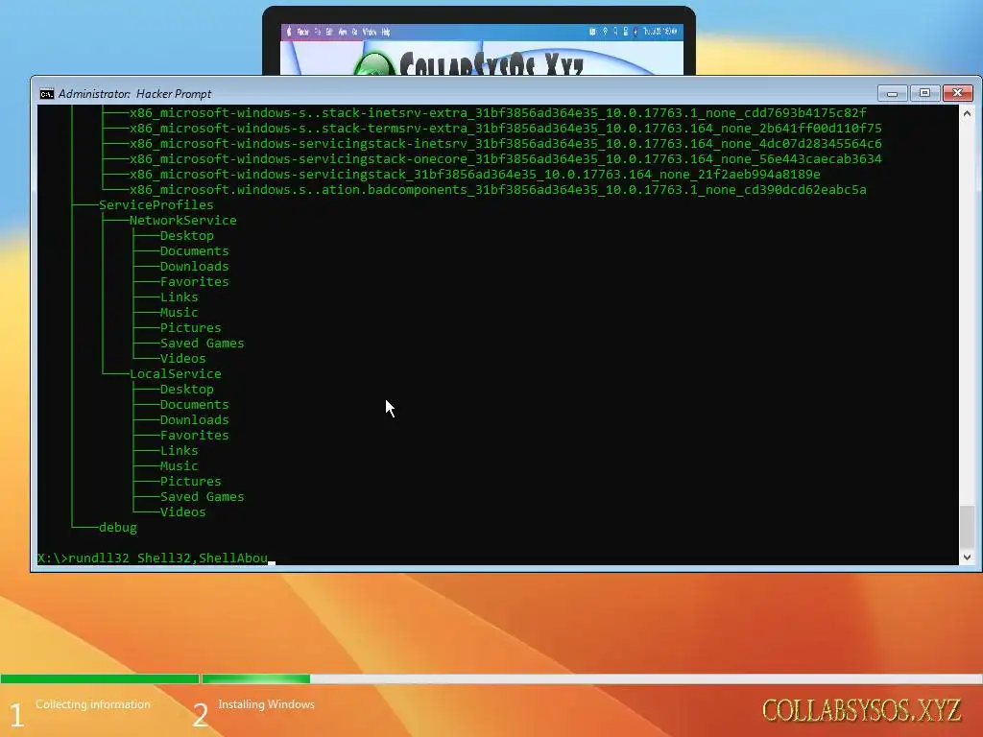Click the scrollbar up arrow in Hacker Prompt
The width and height of the screenshot is (983, 737).
967,113
